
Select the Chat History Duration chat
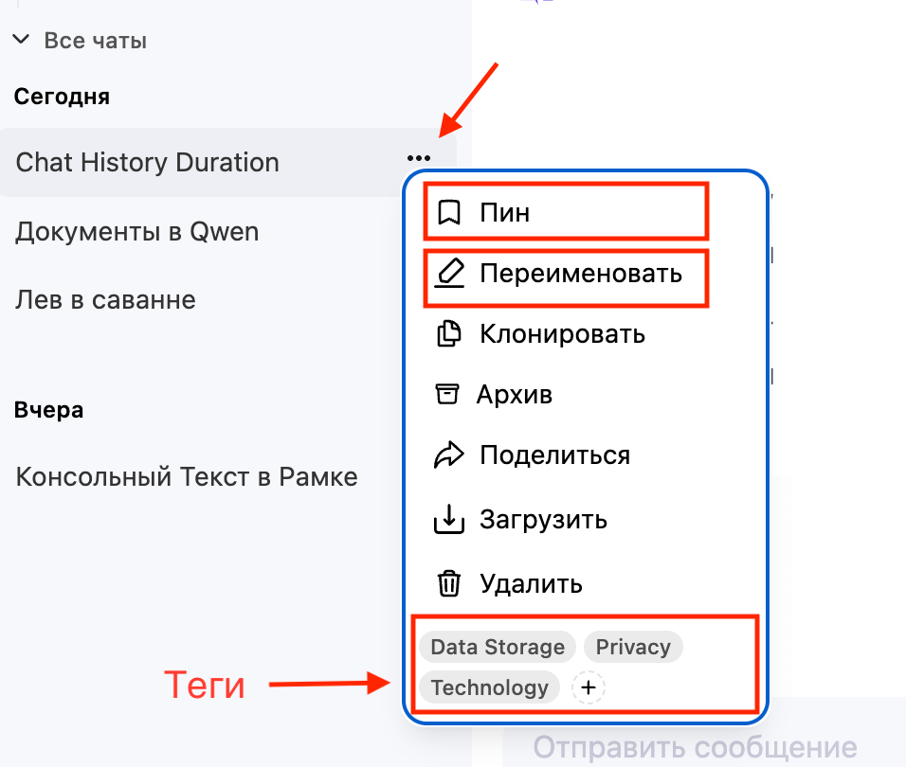(148, 163)
